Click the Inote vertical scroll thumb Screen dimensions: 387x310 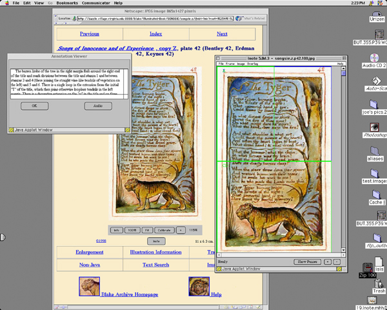(x=343, y=74)
